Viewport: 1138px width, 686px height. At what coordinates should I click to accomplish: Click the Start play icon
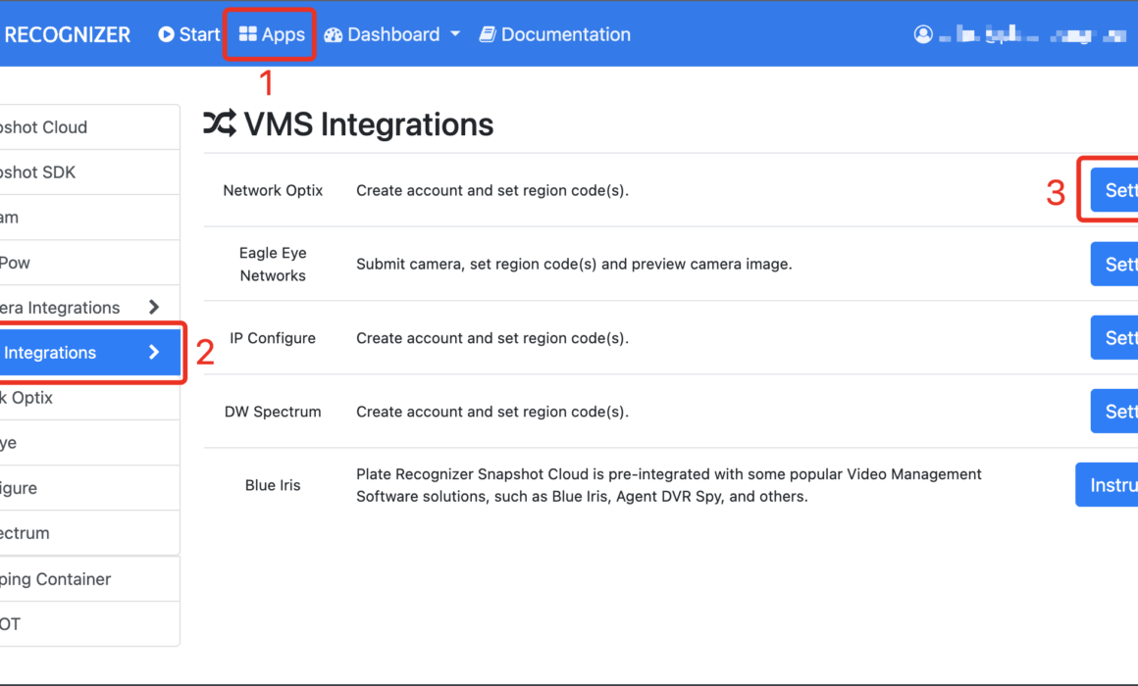click(166, 34)
